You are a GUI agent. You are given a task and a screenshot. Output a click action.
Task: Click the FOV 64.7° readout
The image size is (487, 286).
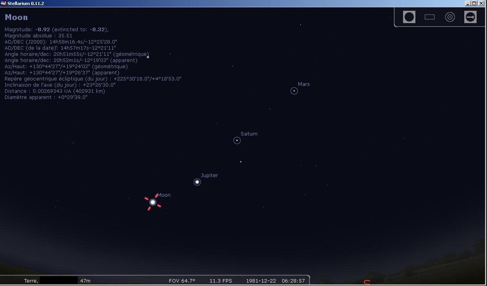[x=182, y=281]
